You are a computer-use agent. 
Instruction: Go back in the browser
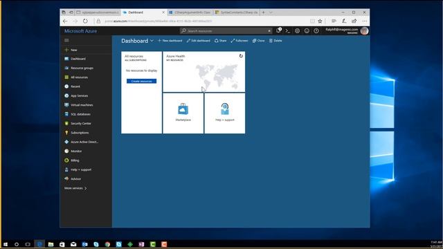coord(65,21)
